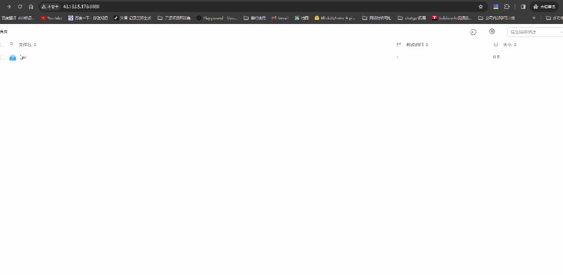Go to the browser home page

pos(31,6)
